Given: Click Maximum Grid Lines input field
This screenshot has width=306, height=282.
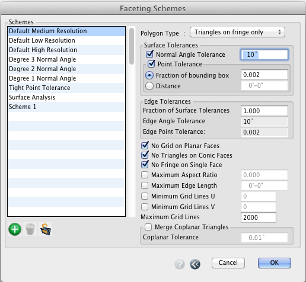Looking at the screenshot, I should [x=259, y=217].
